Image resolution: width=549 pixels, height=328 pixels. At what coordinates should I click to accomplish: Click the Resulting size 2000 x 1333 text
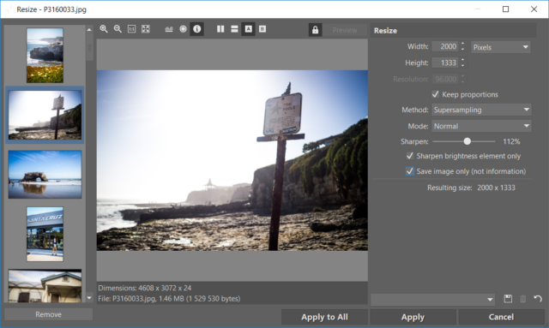[471, 188]
